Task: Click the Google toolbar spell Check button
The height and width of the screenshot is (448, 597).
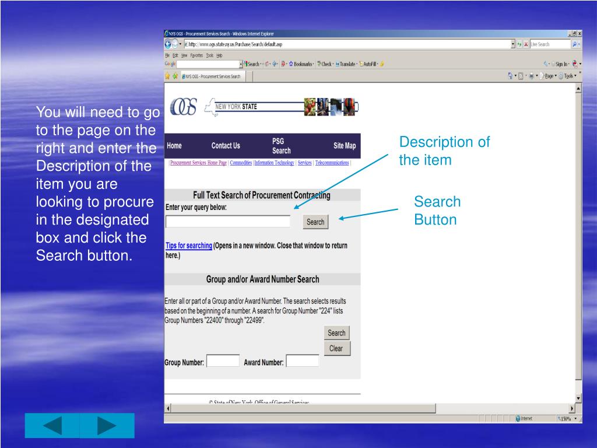Action: (x=325, y=64)
